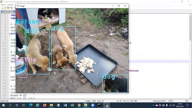Click the volume speaker tray icon
The image size is (192, 108).
click(173, 105)
